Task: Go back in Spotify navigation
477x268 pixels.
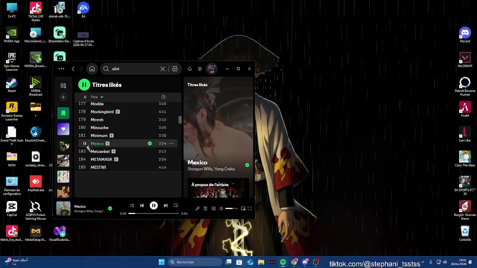Action: point(73,69)
